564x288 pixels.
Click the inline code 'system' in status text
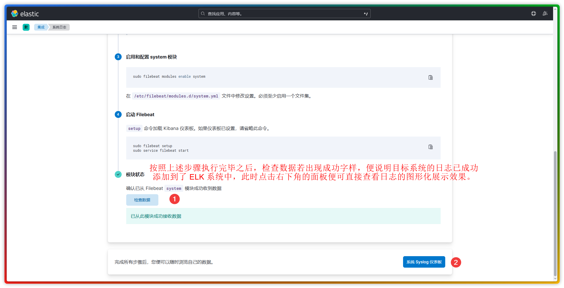point(174,188)
